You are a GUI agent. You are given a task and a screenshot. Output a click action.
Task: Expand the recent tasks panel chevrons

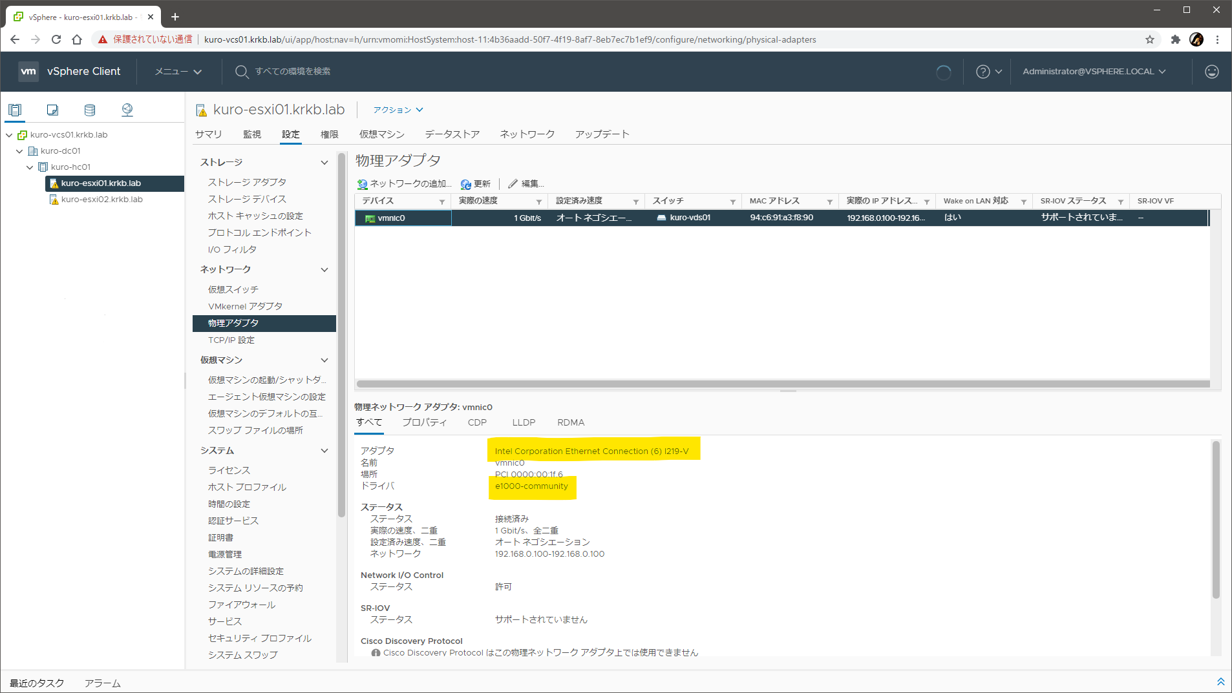click(x=1221, y=682)
